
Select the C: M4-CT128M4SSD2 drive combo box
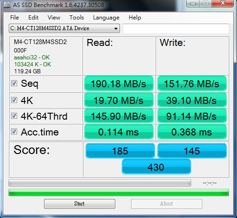tap(64, 28)
